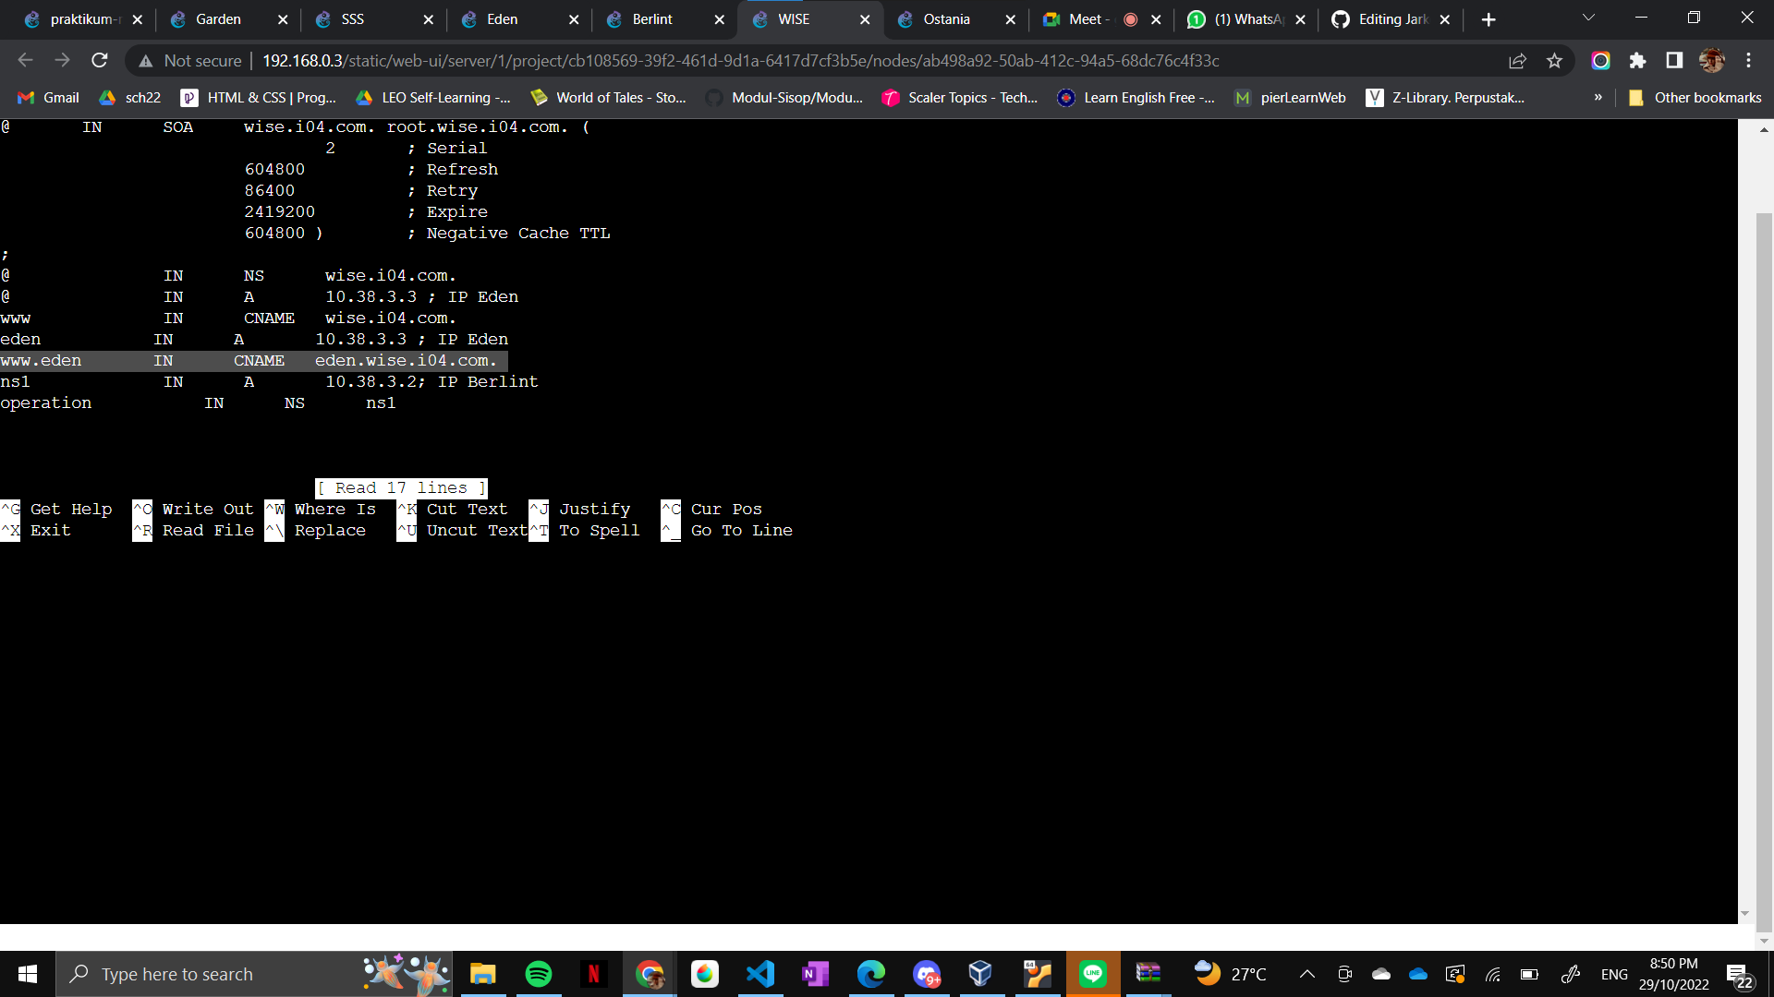The width and height of the screenshot is (1774, 997).
Task: Click the side panel icon near the profile
Action: pos(1673,60)
